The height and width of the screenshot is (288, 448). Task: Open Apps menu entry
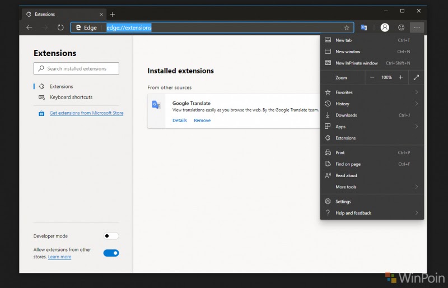click(x=372, y=127)
